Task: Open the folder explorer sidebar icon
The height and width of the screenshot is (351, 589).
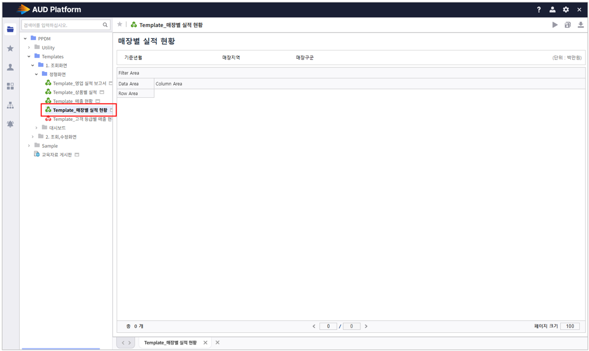Action: [x=10, y=29]
